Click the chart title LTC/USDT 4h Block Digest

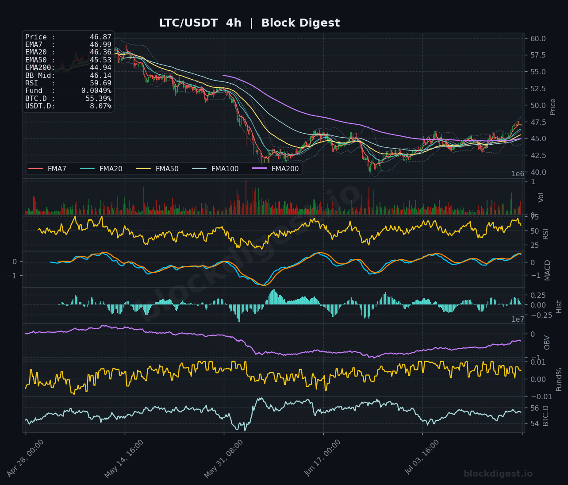coord(249,23)
